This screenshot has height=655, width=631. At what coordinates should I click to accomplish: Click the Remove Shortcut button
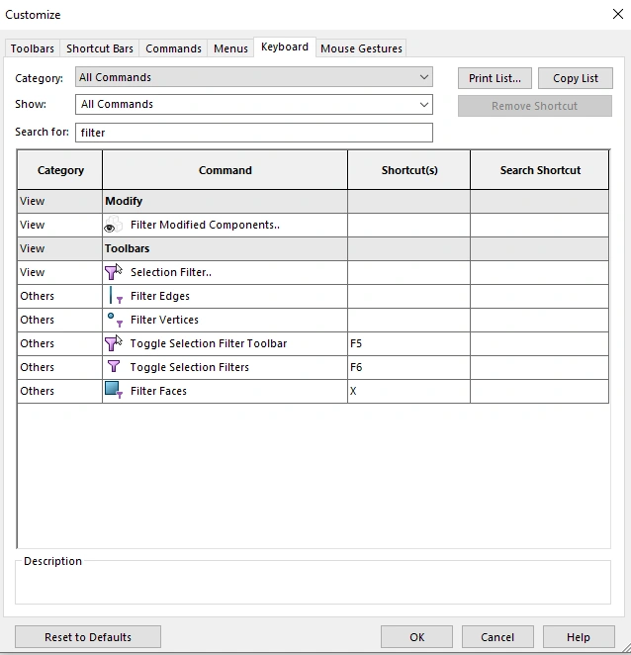[x=534, y=106]
